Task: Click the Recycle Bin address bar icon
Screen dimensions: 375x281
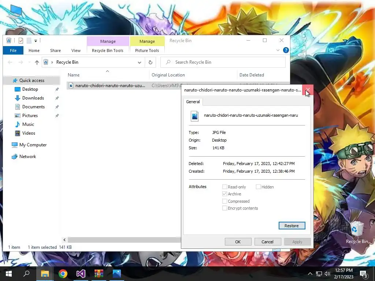Action: pyautogui.click(x=46, y=62)
